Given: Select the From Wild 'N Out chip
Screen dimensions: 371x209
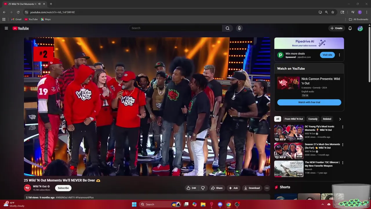Looking at the screenshot, I should [294, 119].
